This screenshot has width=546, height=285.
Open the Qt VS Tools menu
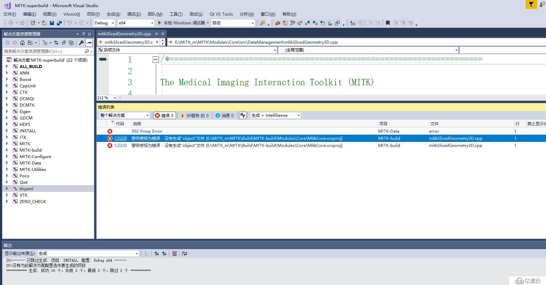(x=221, y=14)
